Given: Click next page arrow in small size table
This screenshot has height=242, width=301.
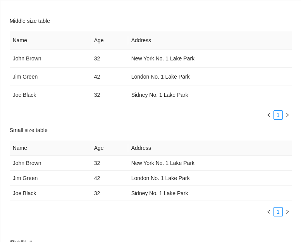Looking at the screenshot, I should 287,212.
